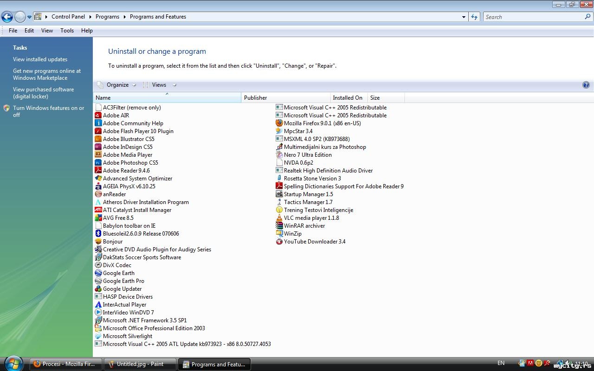Viewport: 594px width, 371px height.
Task: Click the Bonjour program icon
Action: pyautogui.click(x=98, y=242)
